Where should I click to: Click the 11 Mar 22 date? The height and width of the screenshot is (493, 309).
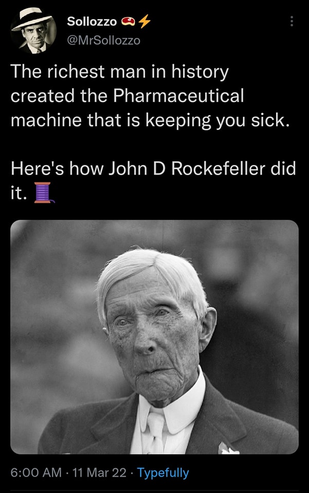point(99,472)
